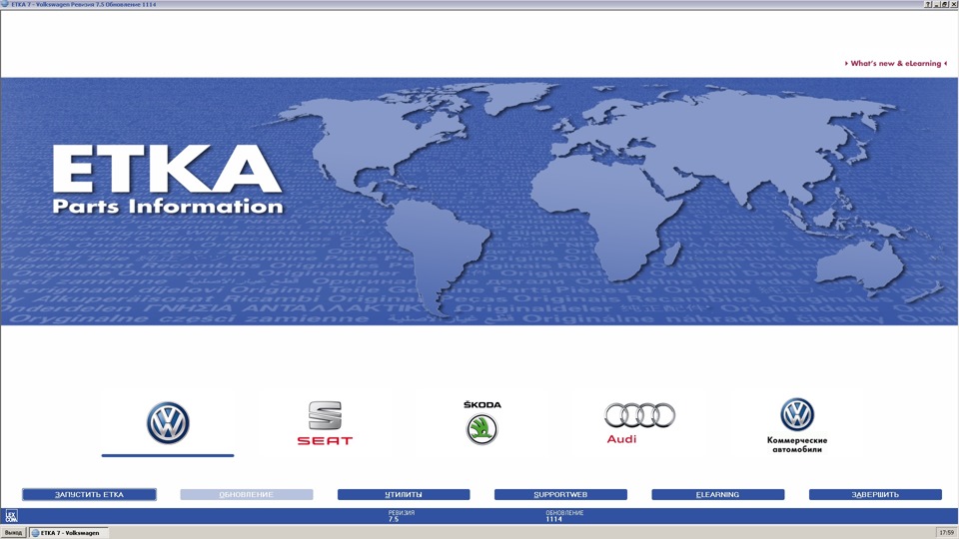The image size is (959, 539).
Task: Click the Выход button on the taskbar
Action: click(x=13, y=533)
